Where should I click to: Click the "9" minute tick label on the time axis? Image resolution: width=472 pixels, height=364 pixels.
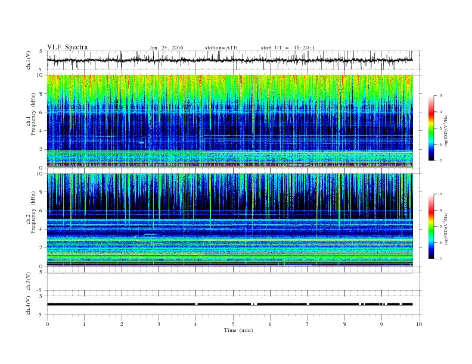pos(381,324)
